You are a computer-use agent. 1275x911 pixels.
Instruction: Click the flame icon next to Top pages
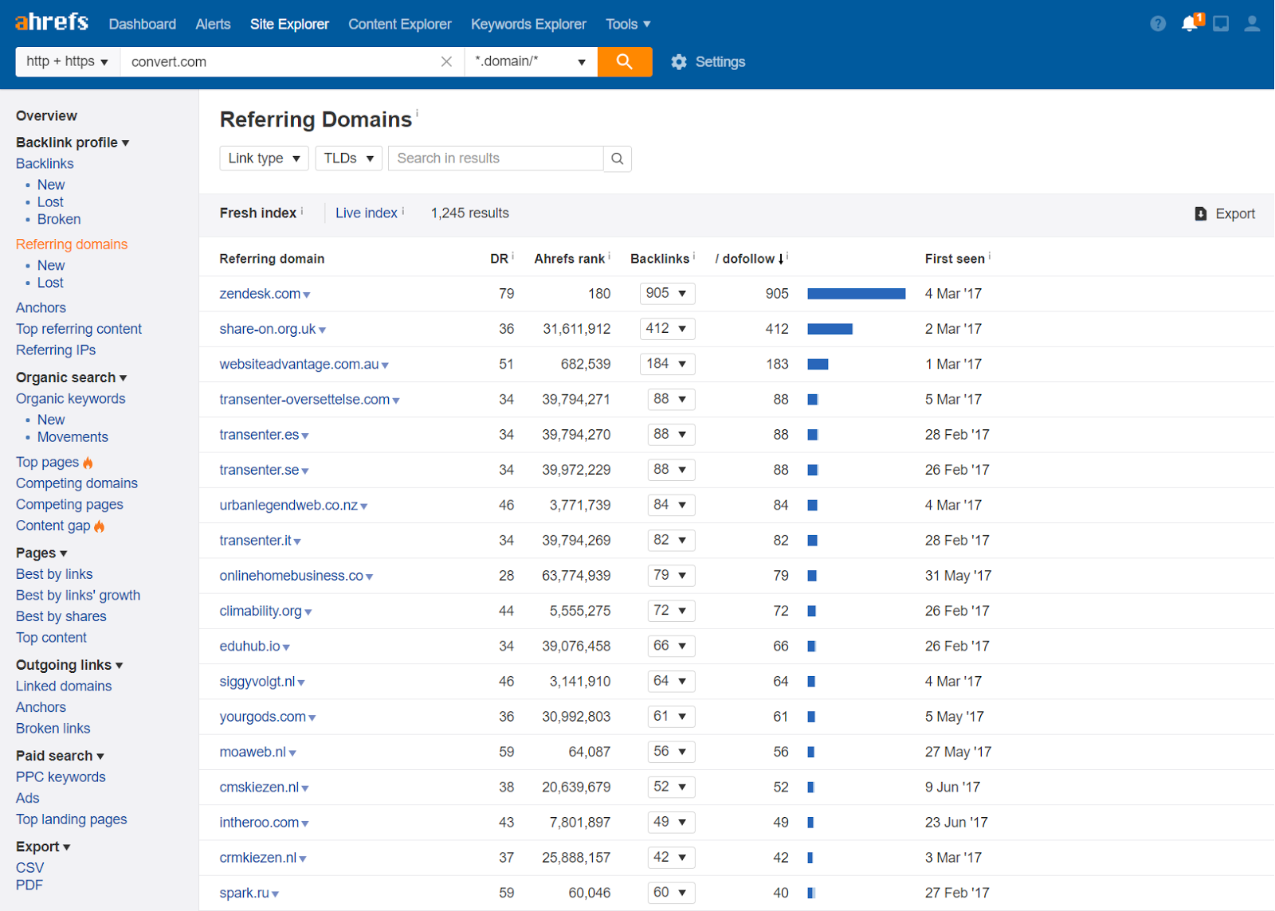[x=88, y=463]
